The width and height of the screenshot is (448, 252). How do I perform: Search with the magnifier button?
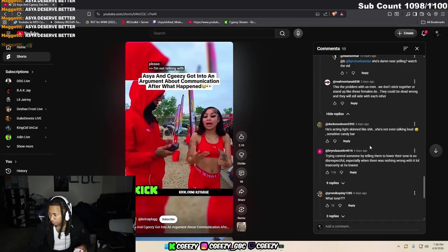(x=282, y=33)
